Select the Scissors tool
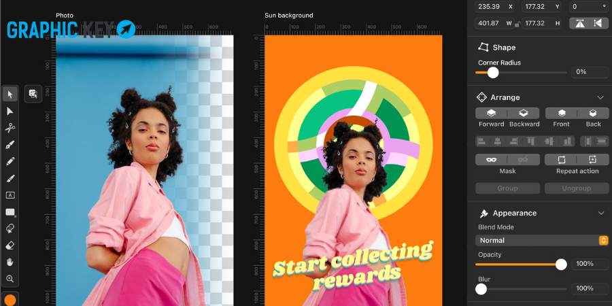The height and width of the screenshot is (306, 612). pos(10,128)
